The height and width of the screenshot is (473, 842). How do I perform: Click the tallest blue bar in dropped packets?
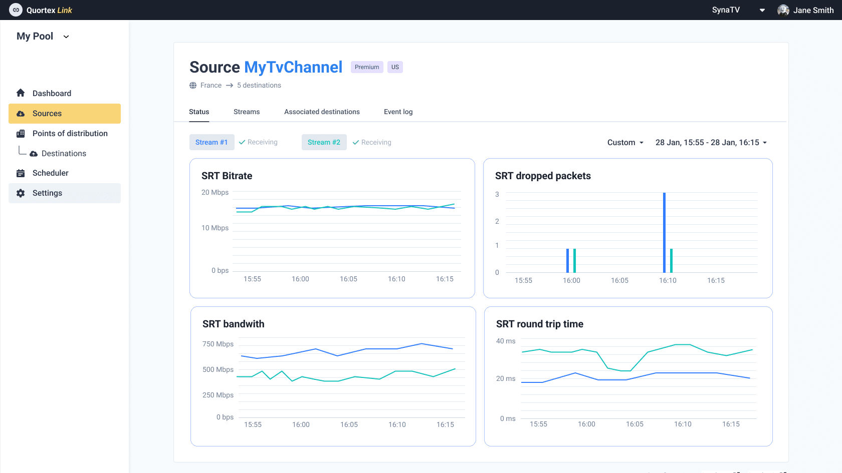(x=664, y=232)
